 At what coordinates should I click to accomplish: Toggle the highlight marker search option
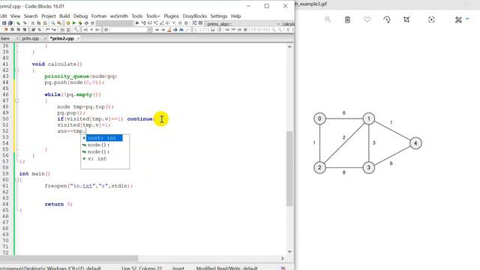click(169, 30)
